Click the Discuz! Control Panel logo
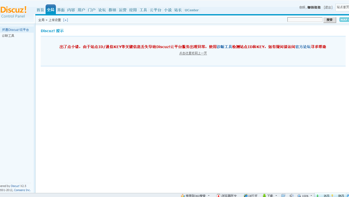Screen dimensions: 349x197 coord(13,12)
